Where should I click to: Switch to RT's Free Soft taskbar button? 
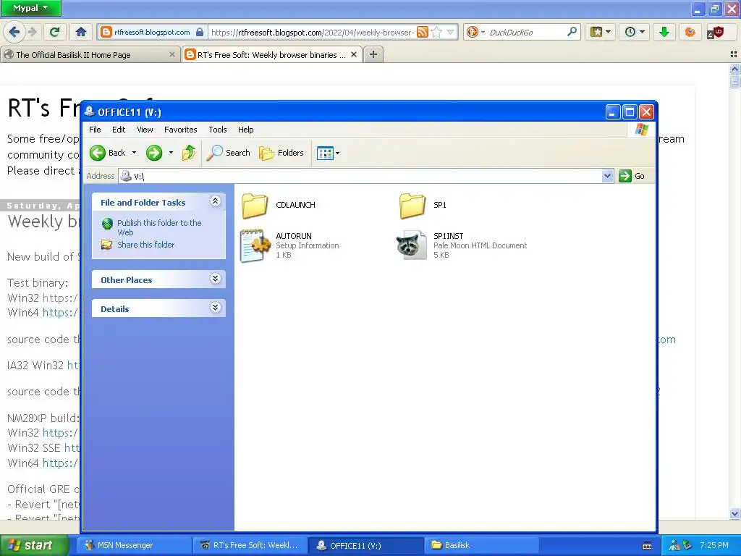[250, 545]
